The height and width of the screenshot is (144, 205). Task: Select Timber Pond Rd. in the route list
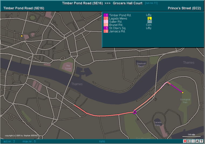pyautogui.click(x=120, y=15)
